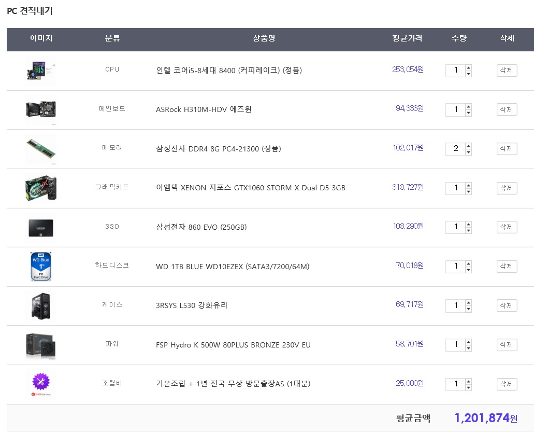The image size is (534, 432).
Task: Focus the quantity field in the 하드디스크 row
Action: point(456,267)
